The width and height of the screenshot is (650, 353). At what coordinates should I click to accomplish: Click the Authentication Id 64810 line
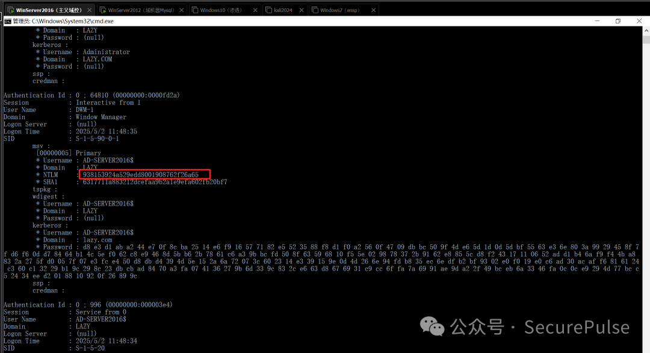pyautogui.click(x=91, y=95)
